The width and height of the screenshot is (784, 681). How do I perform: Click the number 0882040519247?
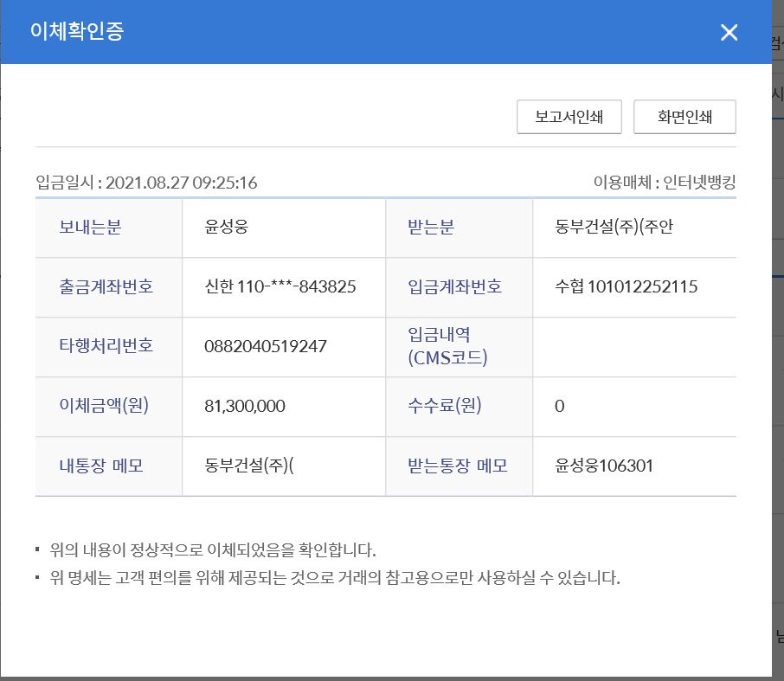coord(266,346)
